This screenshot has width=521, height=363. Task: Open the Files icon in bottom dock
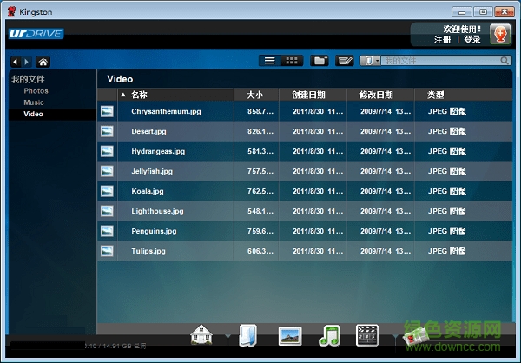coord(247,335)
